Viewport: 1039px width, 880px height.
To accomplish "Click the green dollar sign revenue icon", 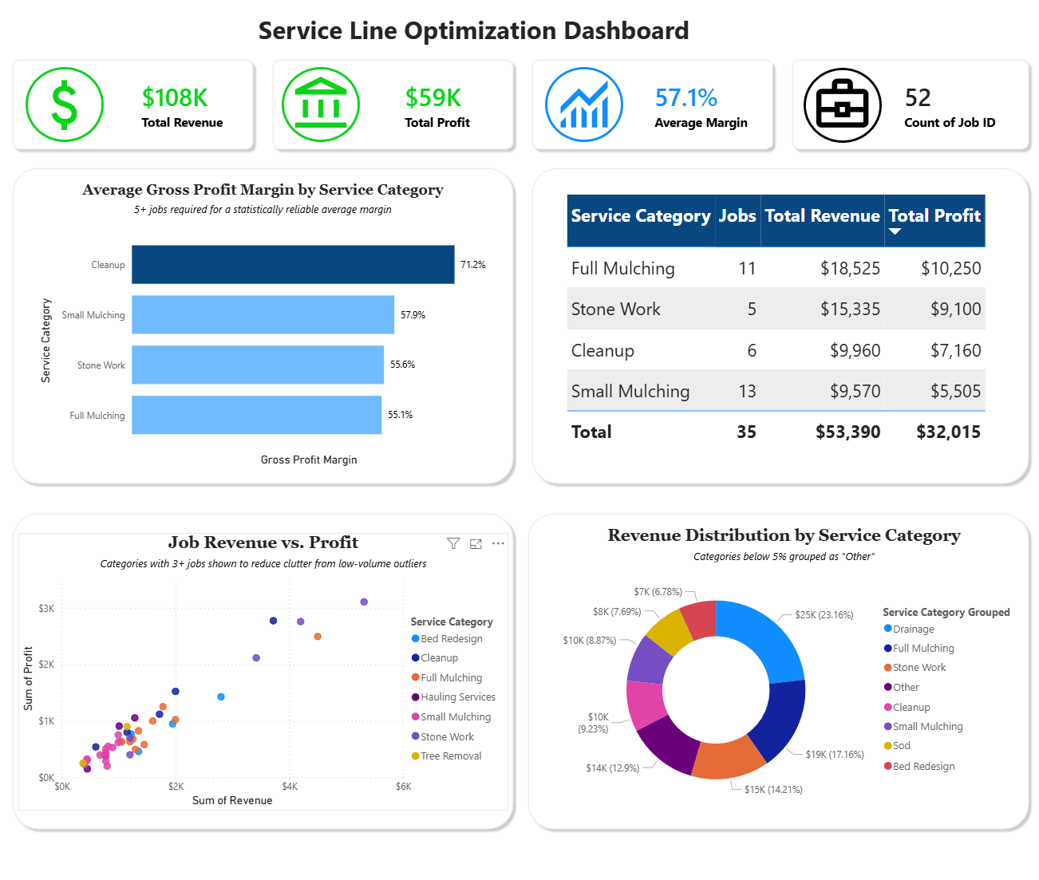I will [65, 105].
